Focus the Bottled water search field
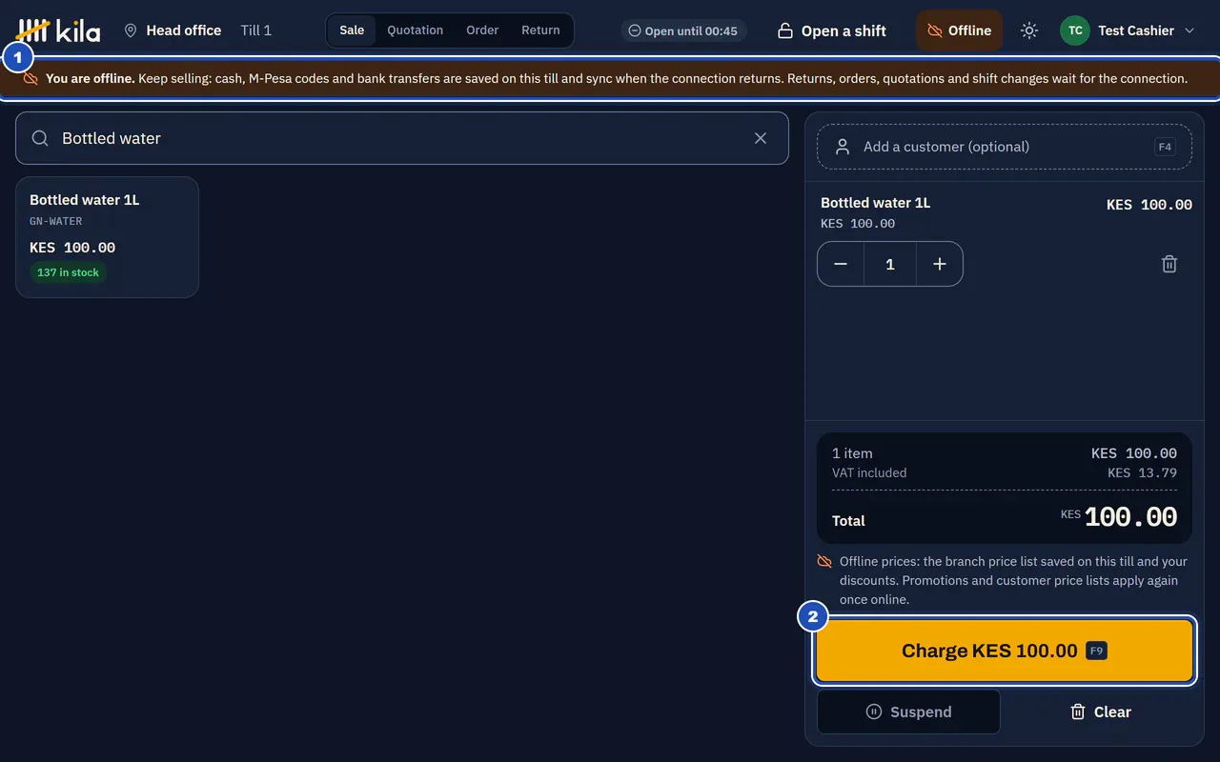Viewport: 1220px width, 762px height. pos(402,138)
